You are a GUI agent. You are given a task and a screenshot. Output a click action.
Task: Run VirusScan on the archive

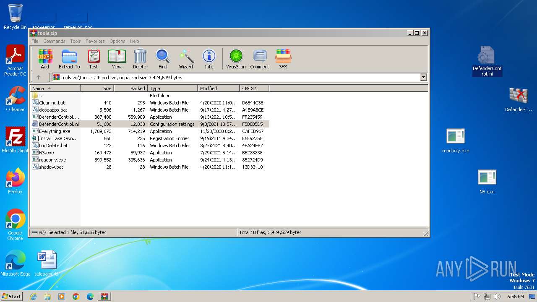click(x=236, y=59)
